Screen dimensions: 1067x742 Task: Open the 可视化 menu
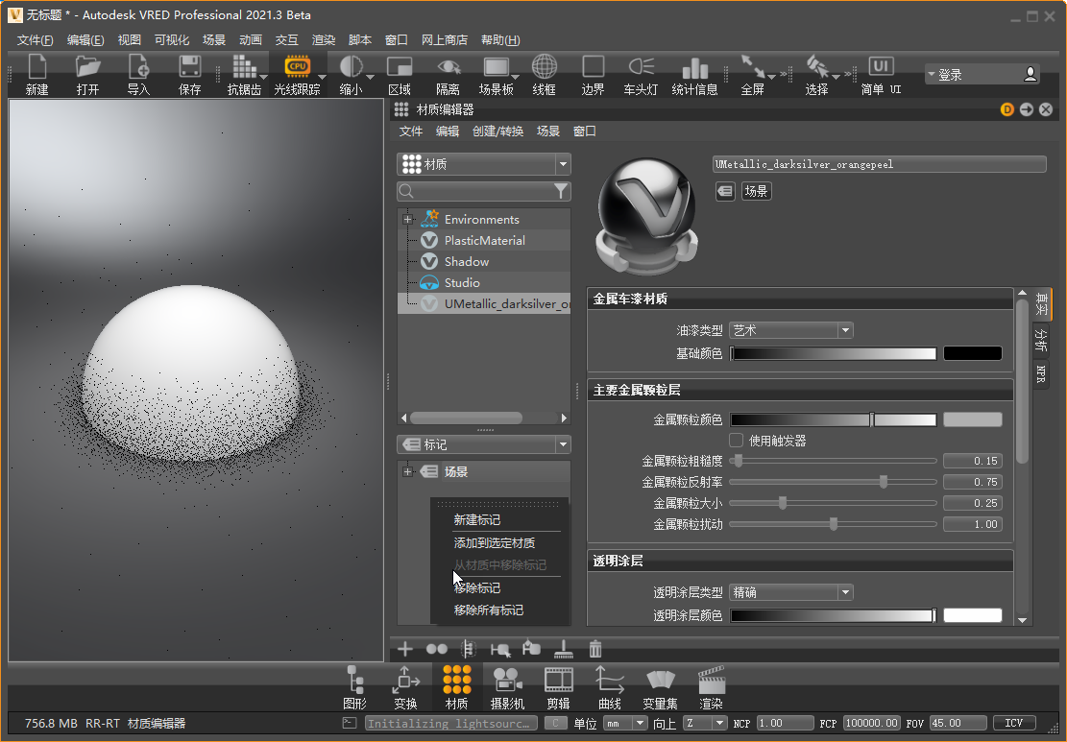172,40
